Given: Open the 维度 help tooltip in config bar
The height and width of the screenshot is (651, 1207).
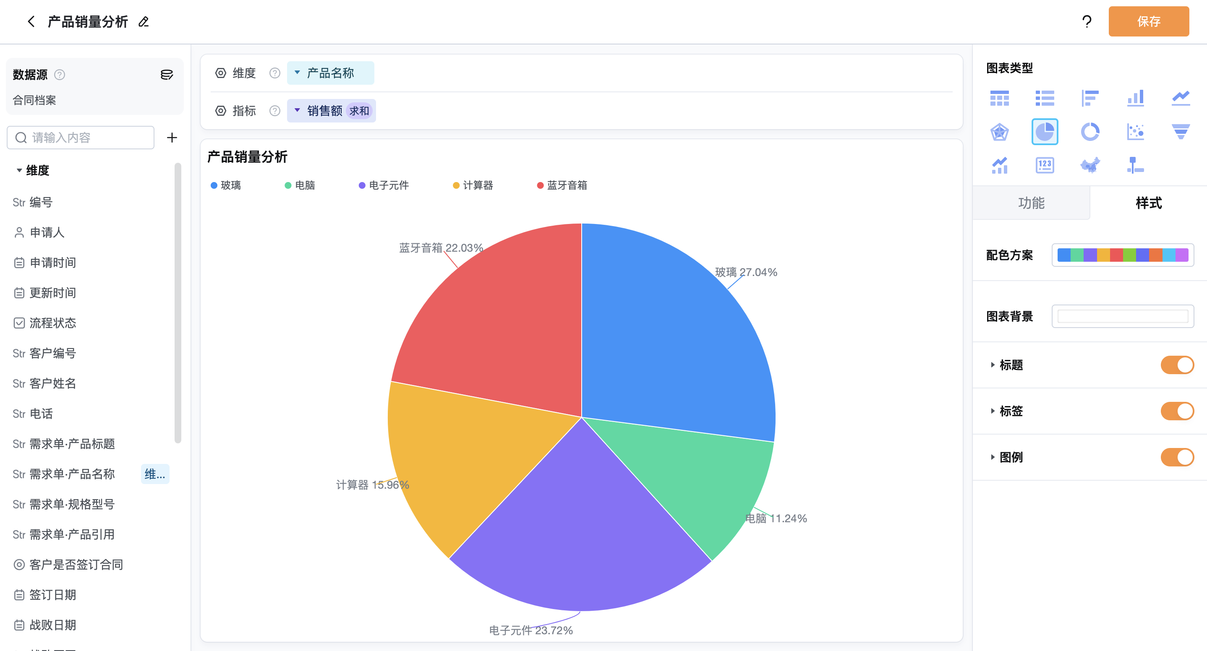Looking at the screenshot, I should tap(275, 73).
